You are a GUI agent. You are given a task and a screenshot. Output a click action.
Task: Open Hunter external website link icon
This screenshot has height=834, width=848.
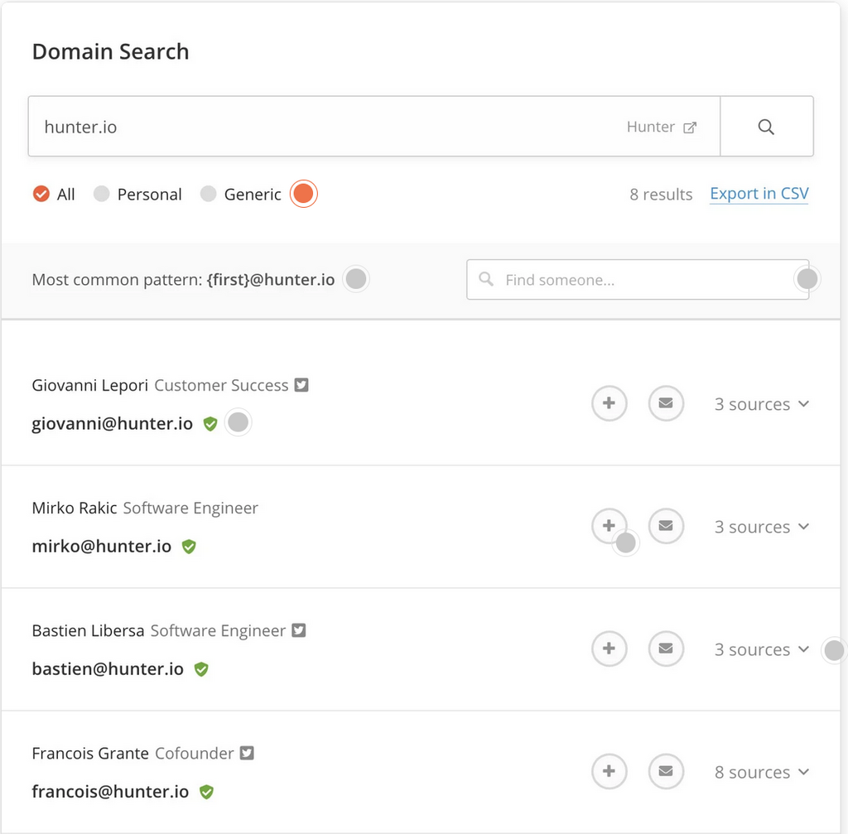coord(689,128)
